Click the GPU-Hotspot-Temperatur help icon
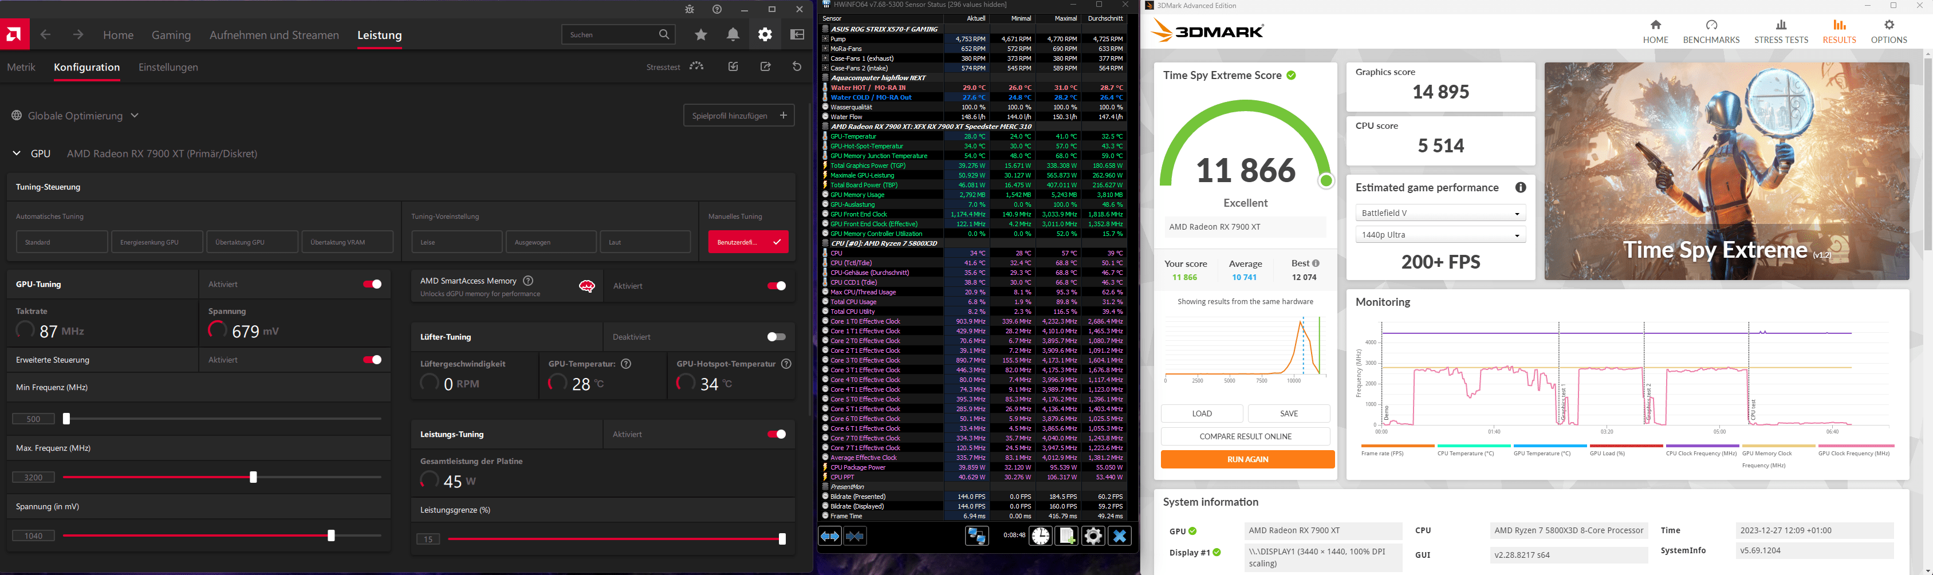The image size is (1933, 575). [786, 364]
